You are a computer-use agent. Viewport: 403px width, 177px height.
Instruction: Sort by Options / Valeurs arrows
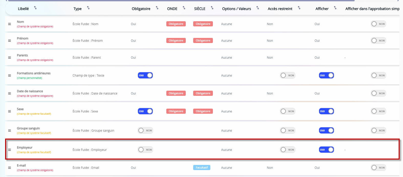tap(258, 8)
